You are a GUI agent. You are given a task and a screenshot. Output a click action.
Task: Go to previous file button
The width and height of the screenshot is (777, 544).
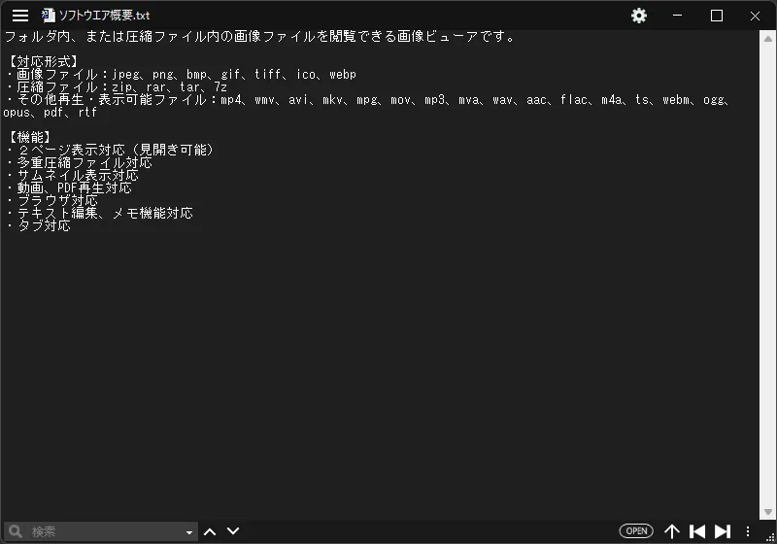697,531
